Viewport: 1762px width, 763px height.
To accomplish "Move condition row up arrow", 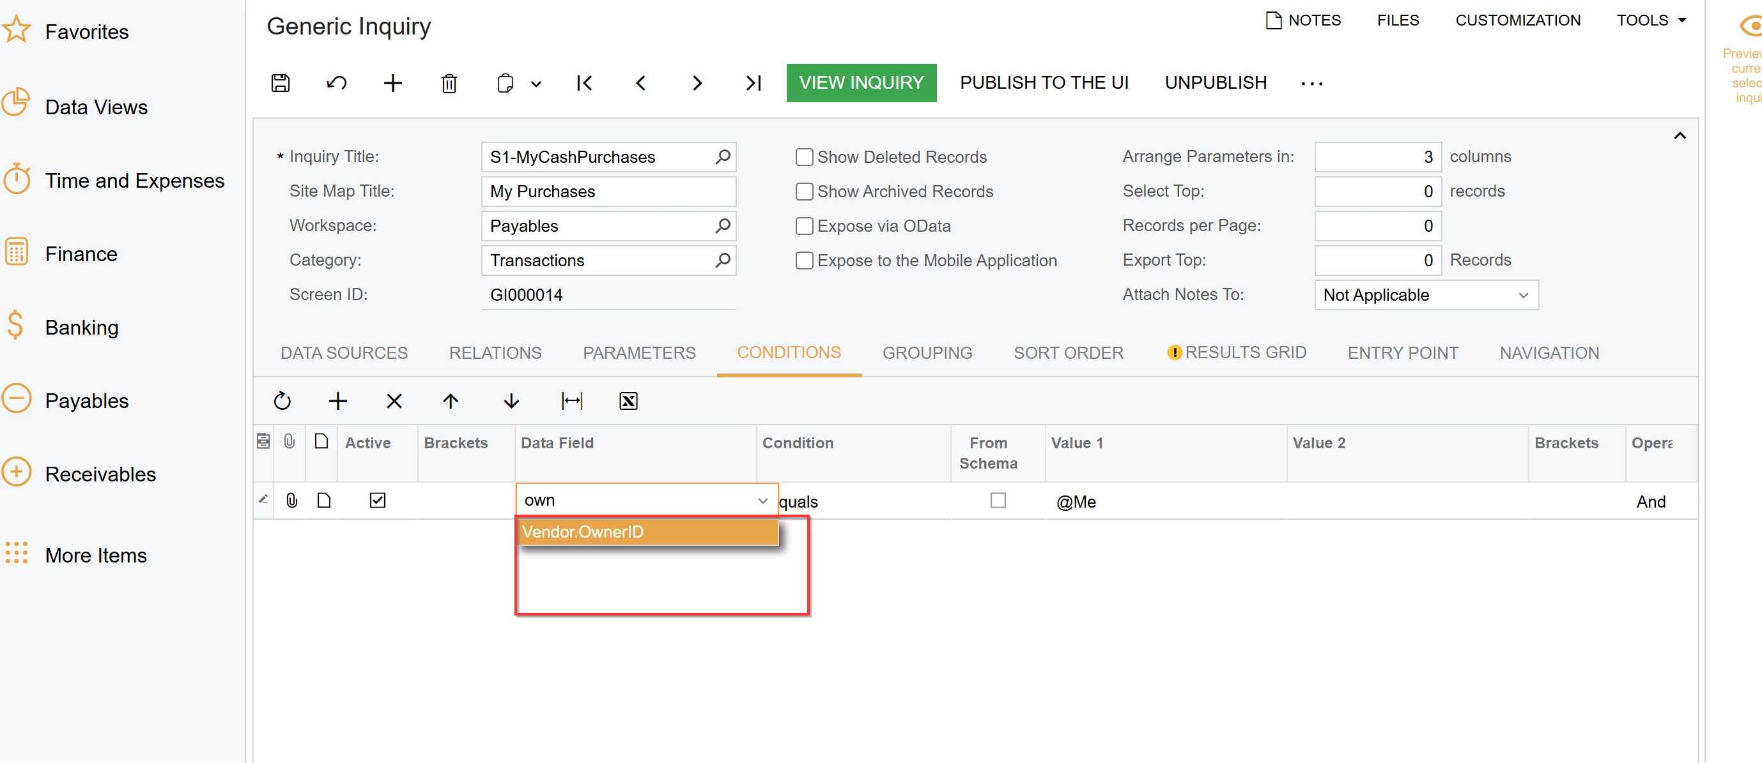I will point(450,401).
